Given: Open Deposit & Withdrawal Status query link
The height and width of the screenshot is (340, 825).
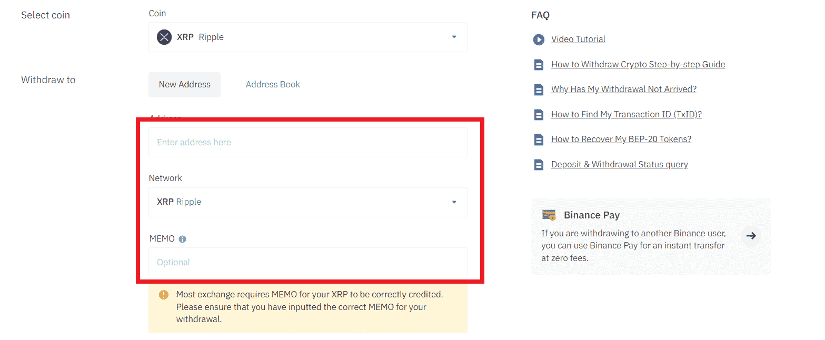Looking at the screenshot, I should pos(620,164).
